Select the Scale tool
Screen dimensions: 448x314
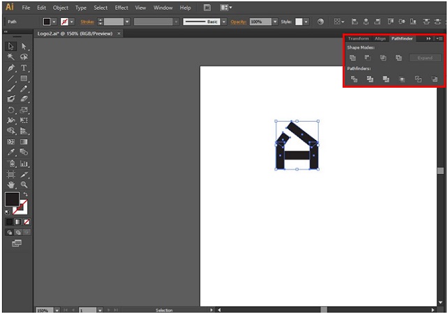click(24, 110)
